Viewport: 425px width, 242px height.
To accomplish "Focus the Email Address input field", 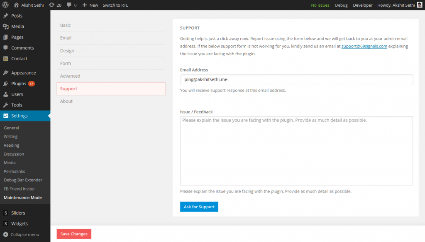I will (296, 79).
